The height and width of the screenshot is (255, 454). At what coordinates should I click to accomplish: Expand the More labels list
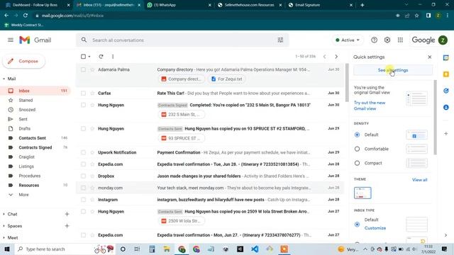[x=23, y=195]
